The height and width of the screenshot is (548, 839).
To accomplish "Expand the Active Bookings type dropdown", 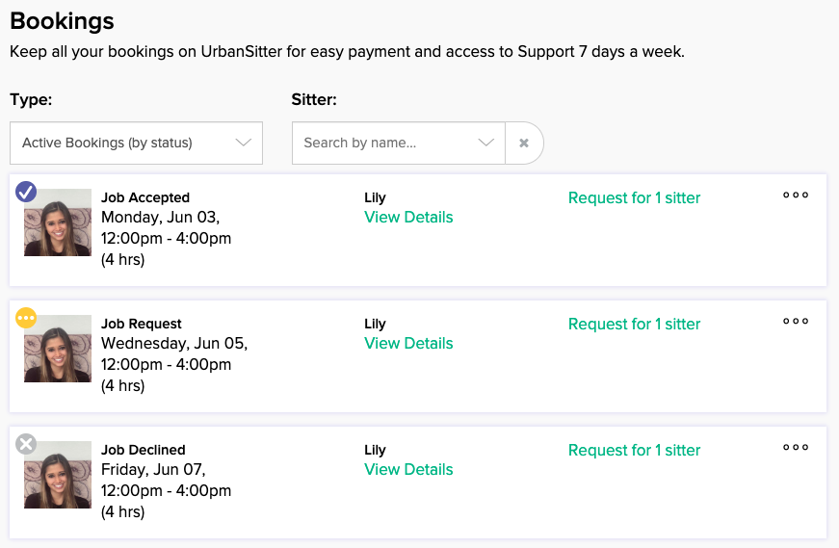I will tap(136, 143).
